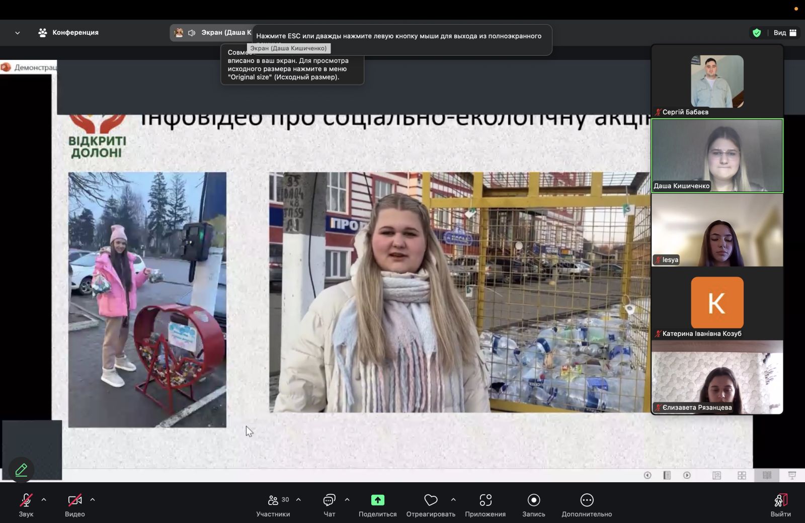The height and width of the screenshot is (523, 805).
Task: Expand arrow next to Участники
Action: 298,500
